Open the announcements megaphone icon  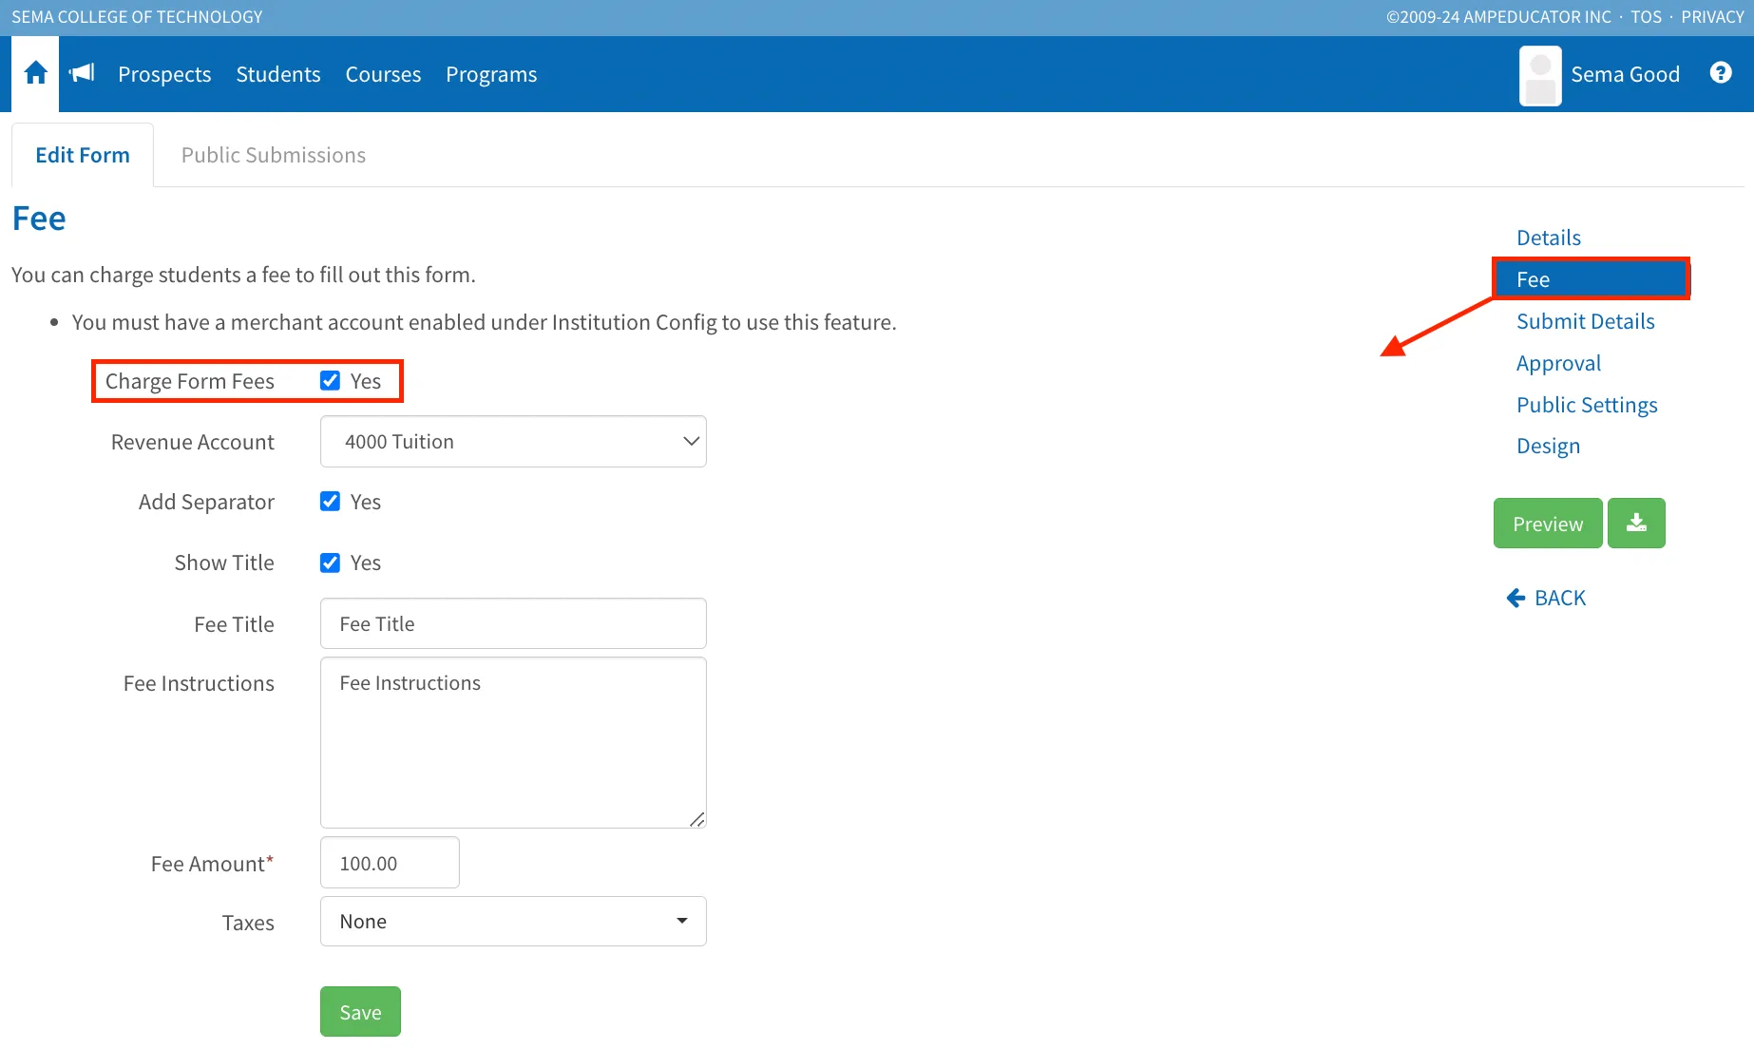click(x=83, y=73)
